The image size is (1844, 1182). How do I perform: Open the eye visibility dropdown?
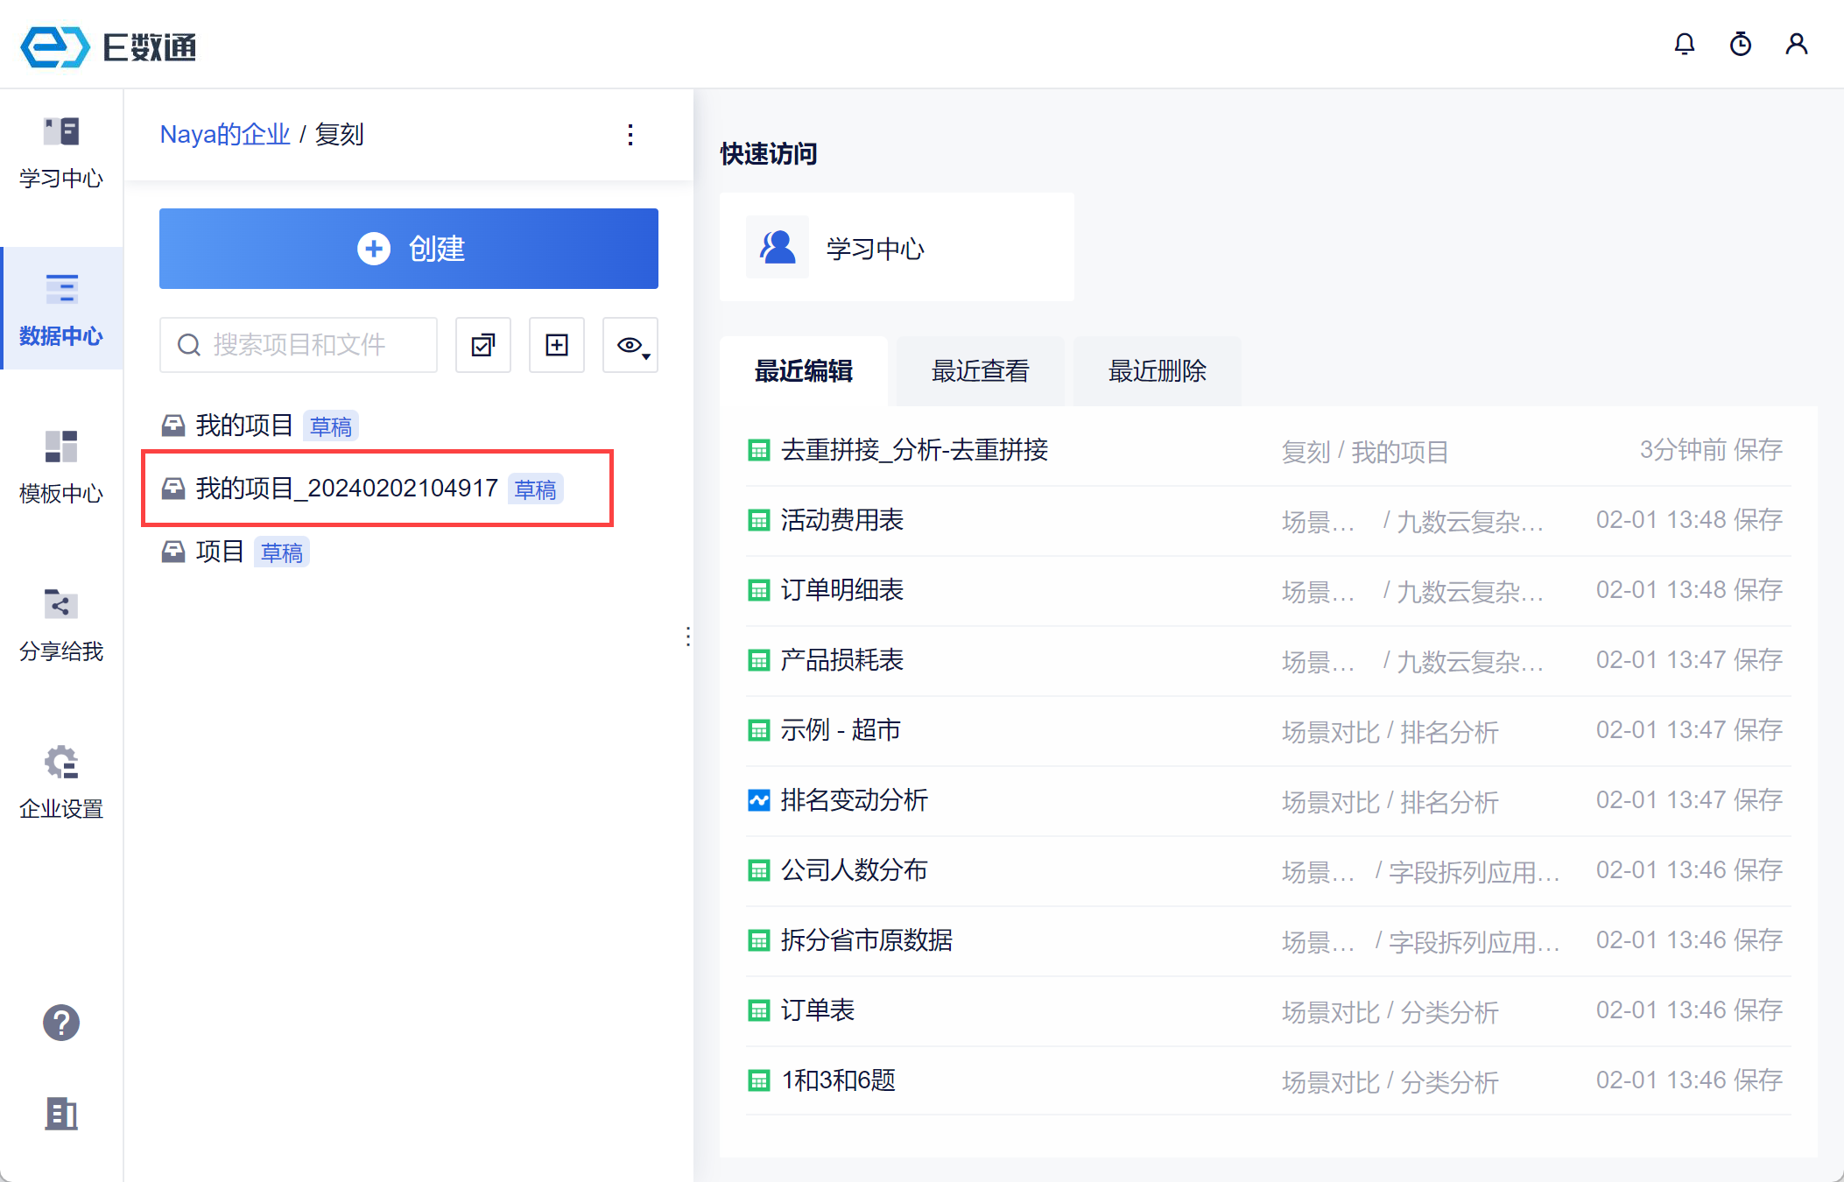pyautogui.click(x=630, y=345)
